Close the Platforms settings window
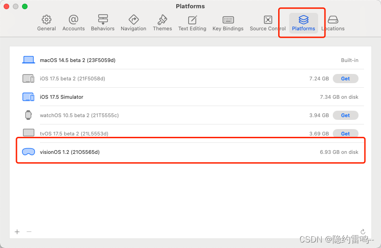Screen dimensions: 381x248 (6, 6)
